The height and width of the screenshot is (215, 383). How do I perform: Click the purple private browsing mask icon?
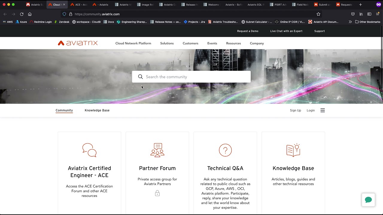[x=379, y=4]
